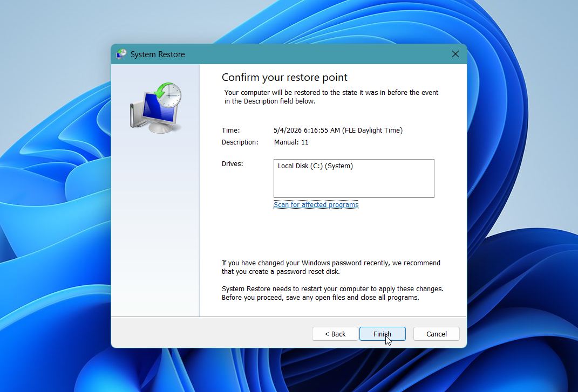Go back with the < Back button
This screenshot has width=578, height=392.
click(335, 334)
